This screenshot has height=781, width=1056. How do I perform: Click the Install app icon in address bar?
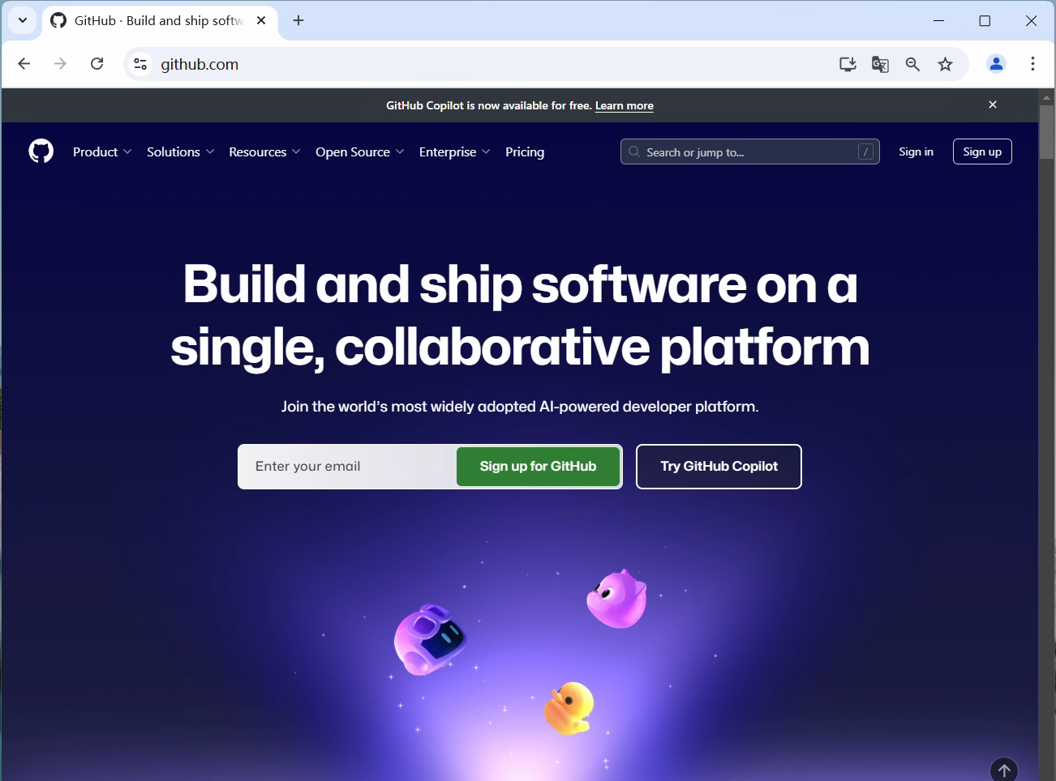(848, 64)
